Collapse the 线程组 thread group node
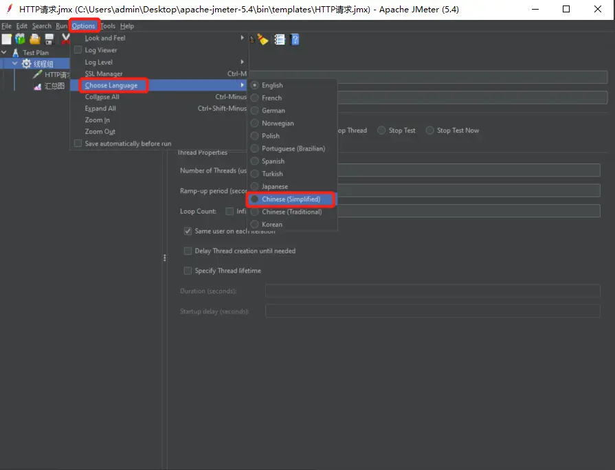 [x=15, y=64]
